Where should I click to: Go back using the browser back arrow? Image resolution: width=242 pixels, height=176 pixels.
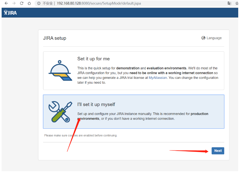[x=6, y=3]
